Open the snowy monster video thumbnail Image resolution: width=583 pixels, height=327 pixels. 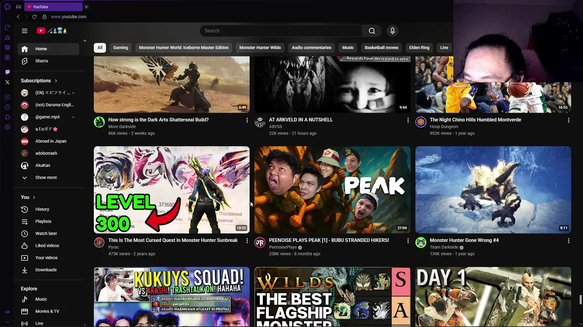tap(493, 190)
